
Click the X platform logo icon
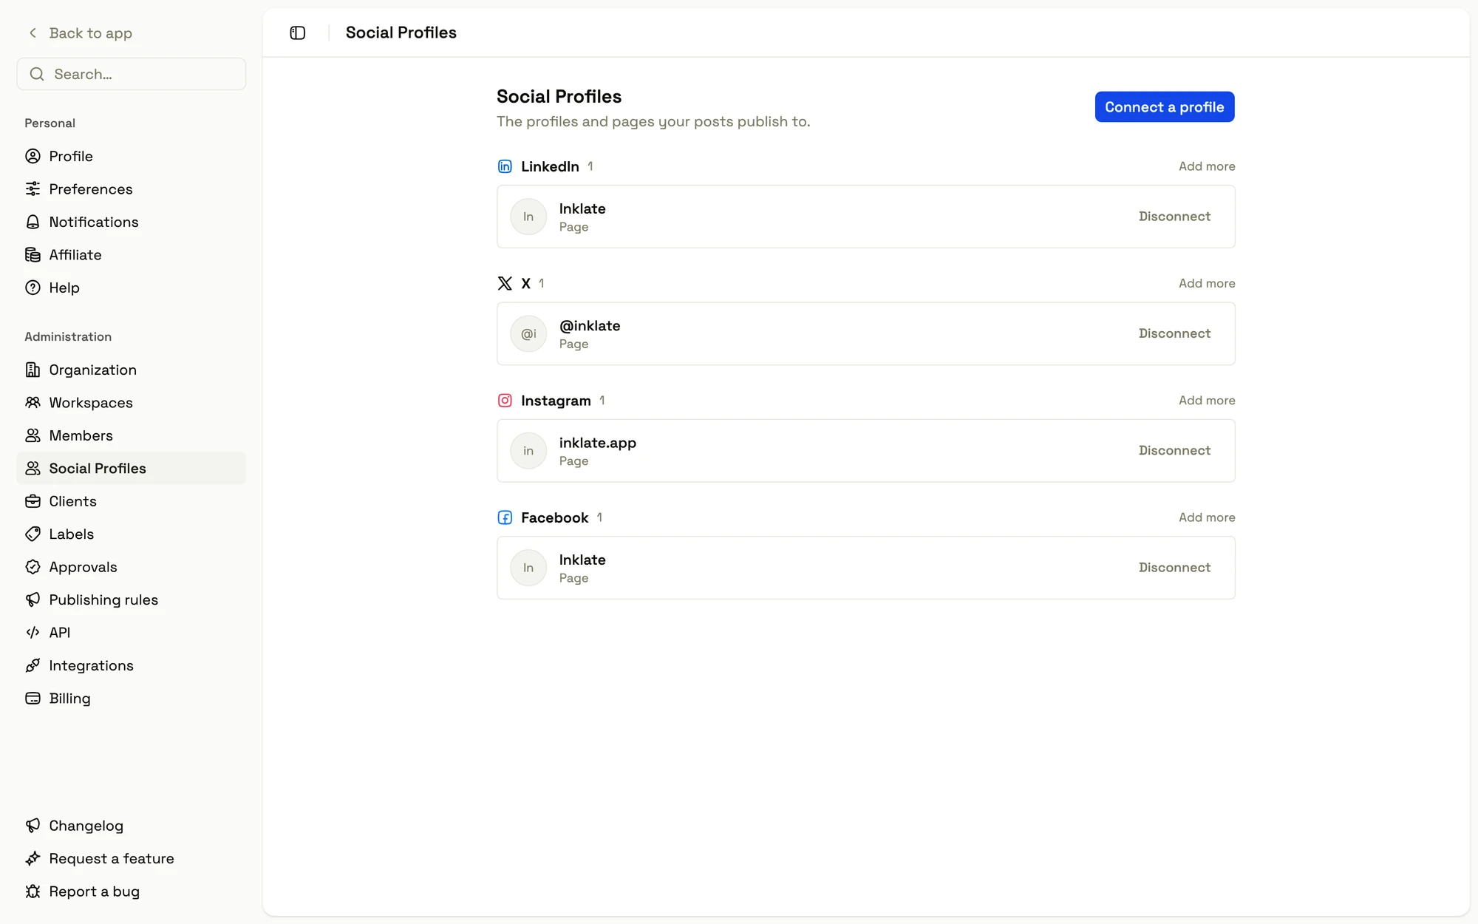pyautogui.click(x=505, y=283)
